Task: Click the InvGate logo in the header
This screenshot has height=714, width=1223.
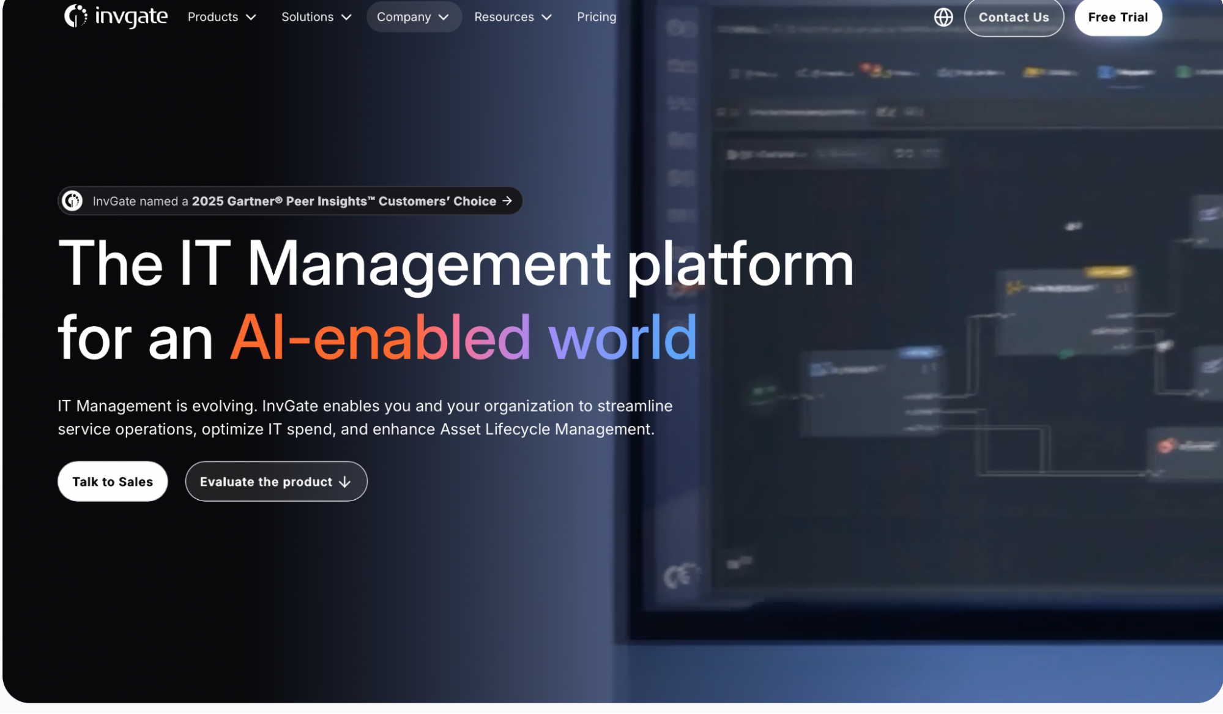Action: click(x=116, y=17)
